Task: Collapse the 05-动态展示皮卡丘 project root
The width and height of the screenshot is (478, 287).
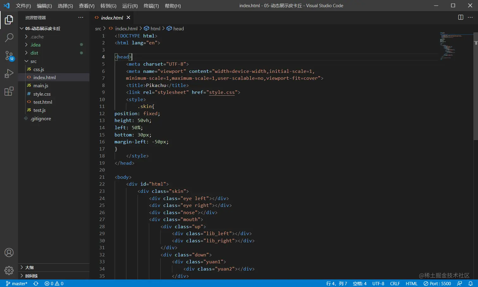Action: pyautogui.click(x=54, y=28)
